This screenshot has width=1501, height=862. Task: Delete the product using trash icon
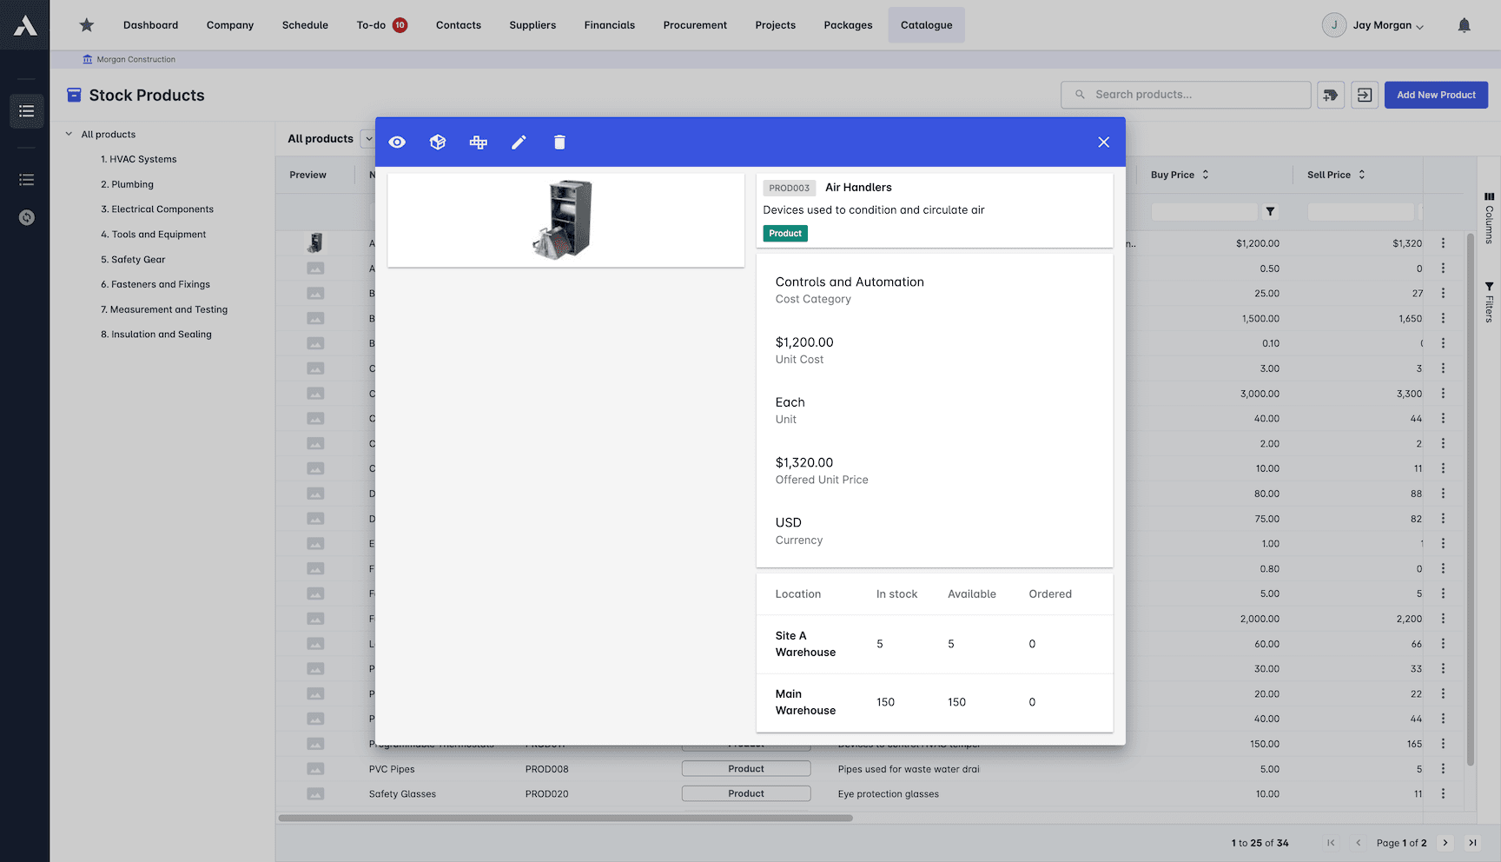559,142
